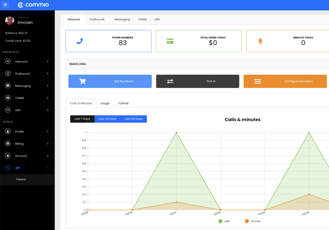Click the Get Numbers button label
The image size is (329, 230).
coord(124,81)
